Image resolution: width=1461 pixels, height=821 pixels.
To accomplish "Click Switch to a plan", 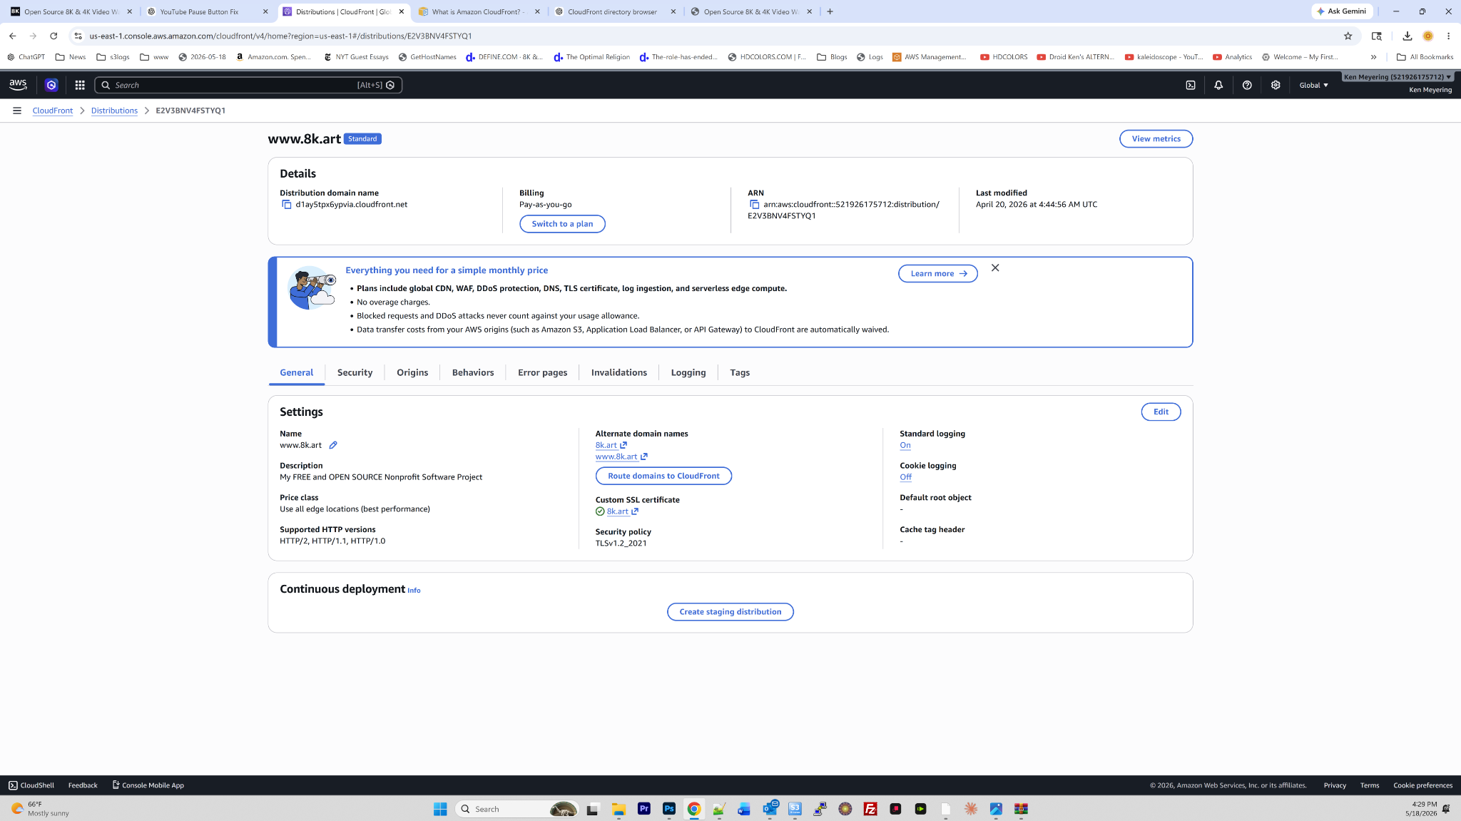I will click(562, 224).
